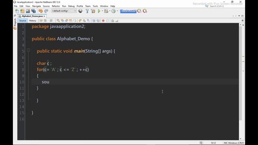The height and width of the screenshot is (145, 258).
Task: Click the Profile Project clock icon
Action: click(114, 11)
